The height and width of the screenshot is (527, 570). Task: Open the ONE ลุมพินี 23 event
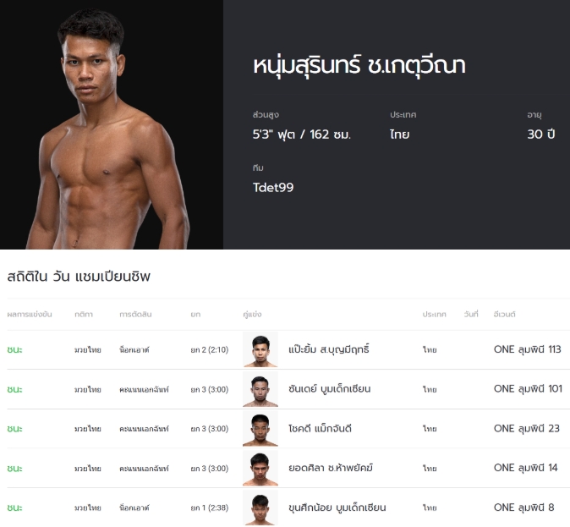coord(526,429)
